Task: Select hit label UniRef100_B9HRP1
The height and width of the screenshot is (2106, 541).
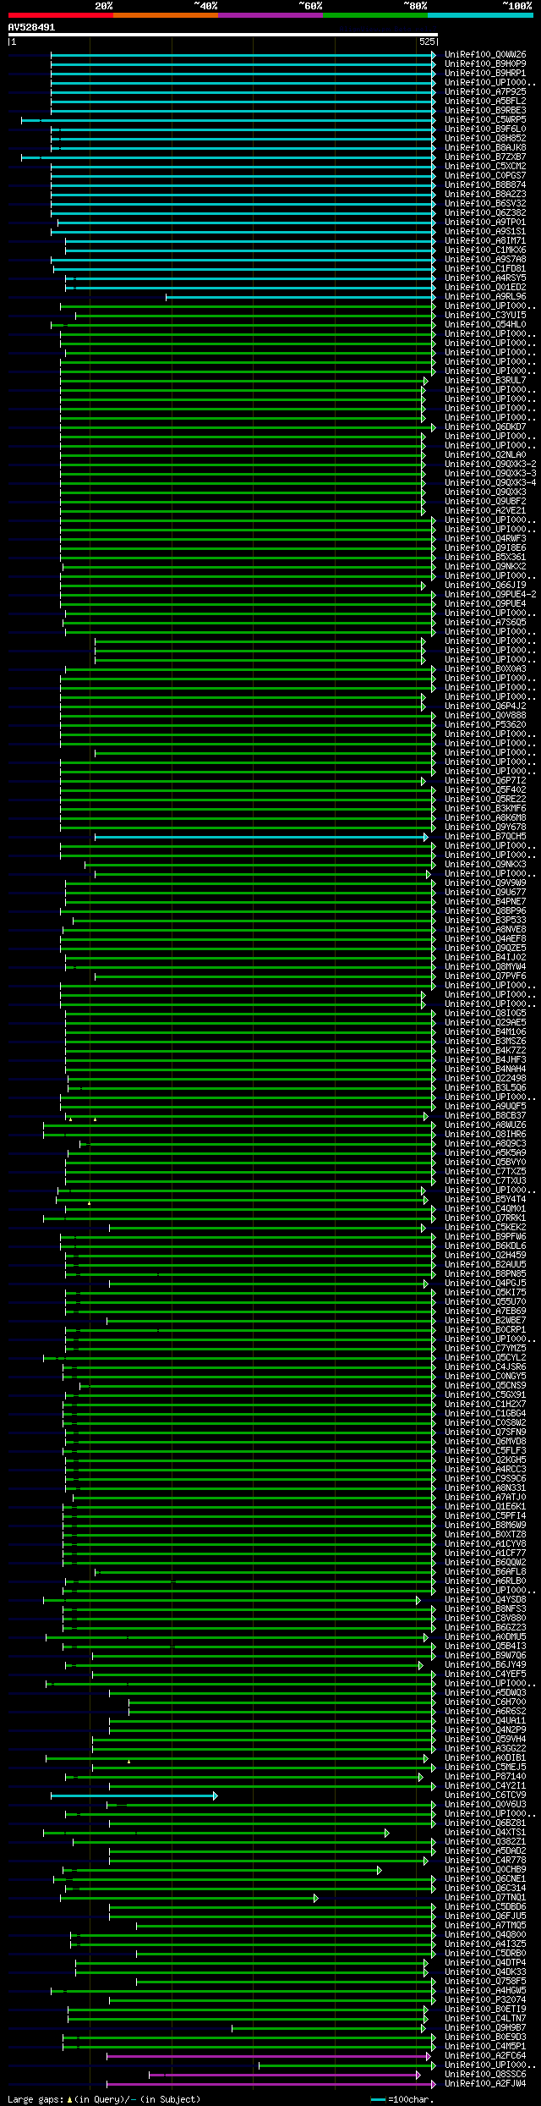Action: tap(485, 74)
